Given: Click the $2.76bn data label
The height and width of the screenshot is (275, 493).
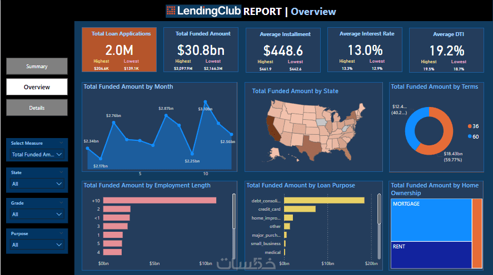Looking at the screenshot, I should click(113, 116).
